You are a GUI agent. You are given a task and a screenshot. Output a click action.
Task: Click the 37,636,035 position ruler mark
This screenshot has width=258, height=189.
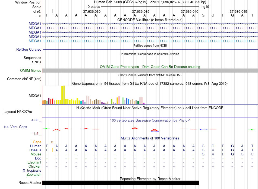(x=141, y=11)
